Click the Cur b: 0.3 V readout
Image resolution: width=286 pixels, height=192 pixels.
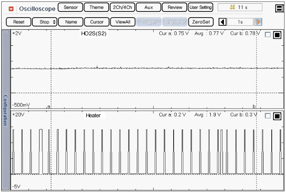pyautogui.click(x=244, y=115)
